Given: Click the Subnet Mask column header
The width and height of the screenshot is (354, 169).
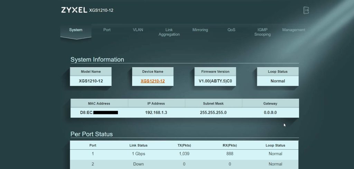Looking at the screenshot, I should tap(213, 104).
